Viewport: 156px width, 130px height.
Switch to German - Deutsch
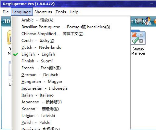71,75
